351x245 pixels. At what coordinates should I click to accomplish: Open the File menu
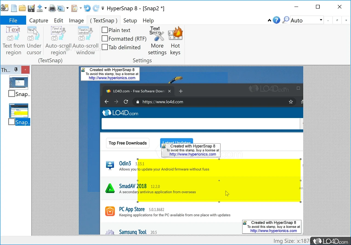(13, 21)
